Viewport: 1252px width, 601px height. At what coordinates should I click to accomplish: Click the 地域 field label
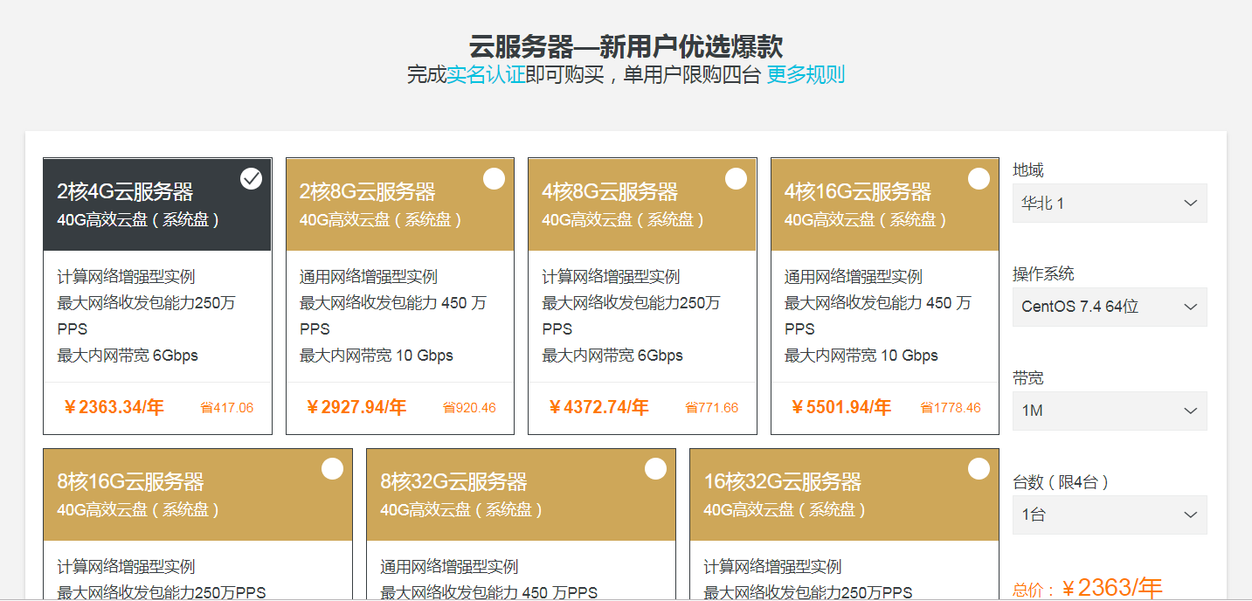pos(1028,170)
